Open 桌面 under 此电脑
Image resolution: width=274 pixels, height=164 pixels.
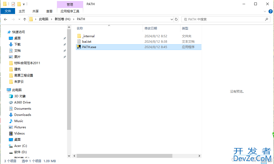tap(17, 140)
